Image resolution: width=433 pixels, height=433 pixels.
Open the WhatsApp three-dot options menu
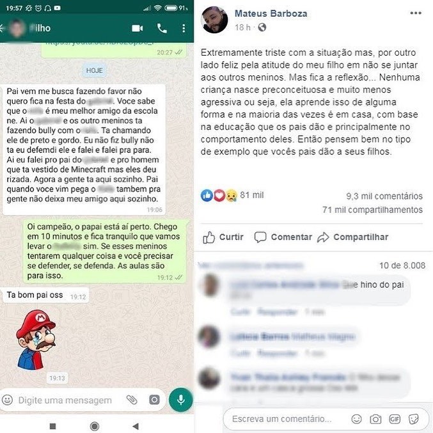(x=184, y=28)
